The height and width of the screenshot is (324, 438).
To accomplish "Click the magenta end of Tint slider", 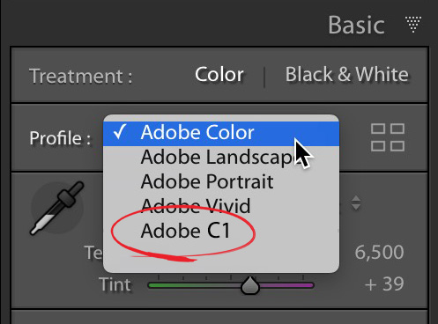I will click(306, 285).
